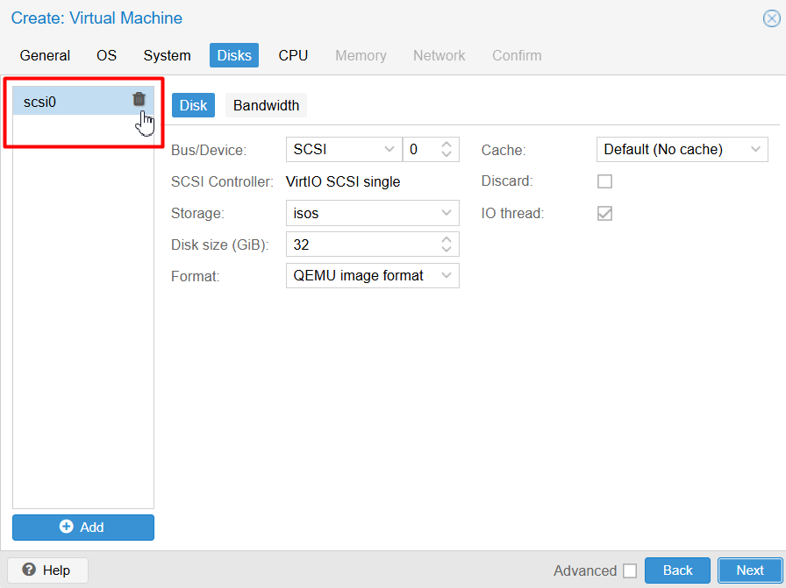This screenshot has width=786, height=588.
Task: Switch to the Bandwidth subtab
Action: click(x=266, y=105)
